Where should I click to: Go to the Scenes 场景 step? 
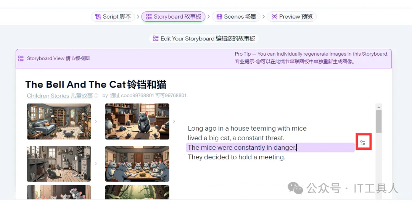point(236,17)
